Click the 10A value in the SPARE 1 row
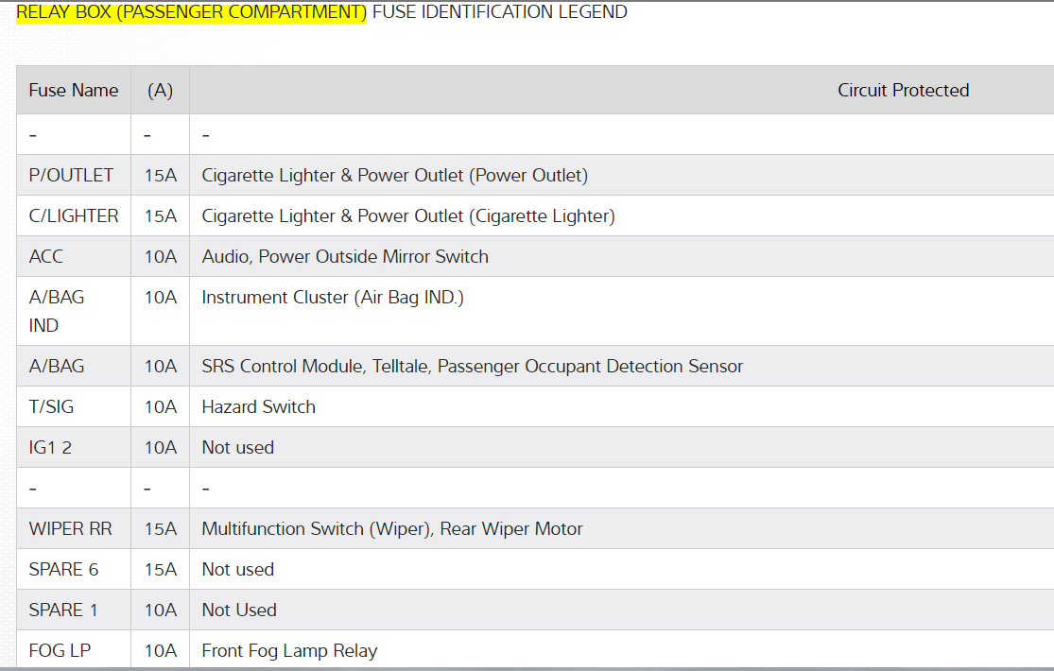The image size is (1054, 671). pos(161,610)
